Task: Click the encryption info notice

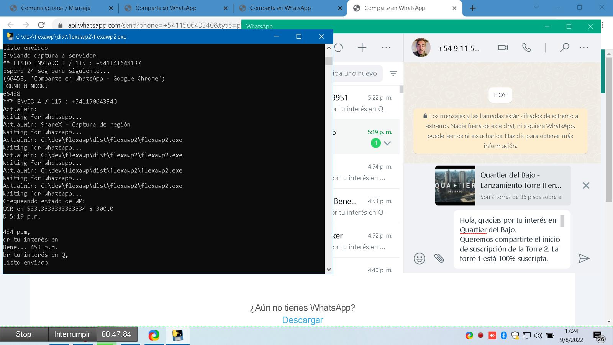Action: pos(500,131)
